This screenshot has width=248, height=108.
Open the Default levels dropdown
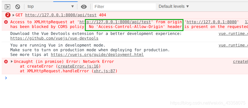[174, 6]
